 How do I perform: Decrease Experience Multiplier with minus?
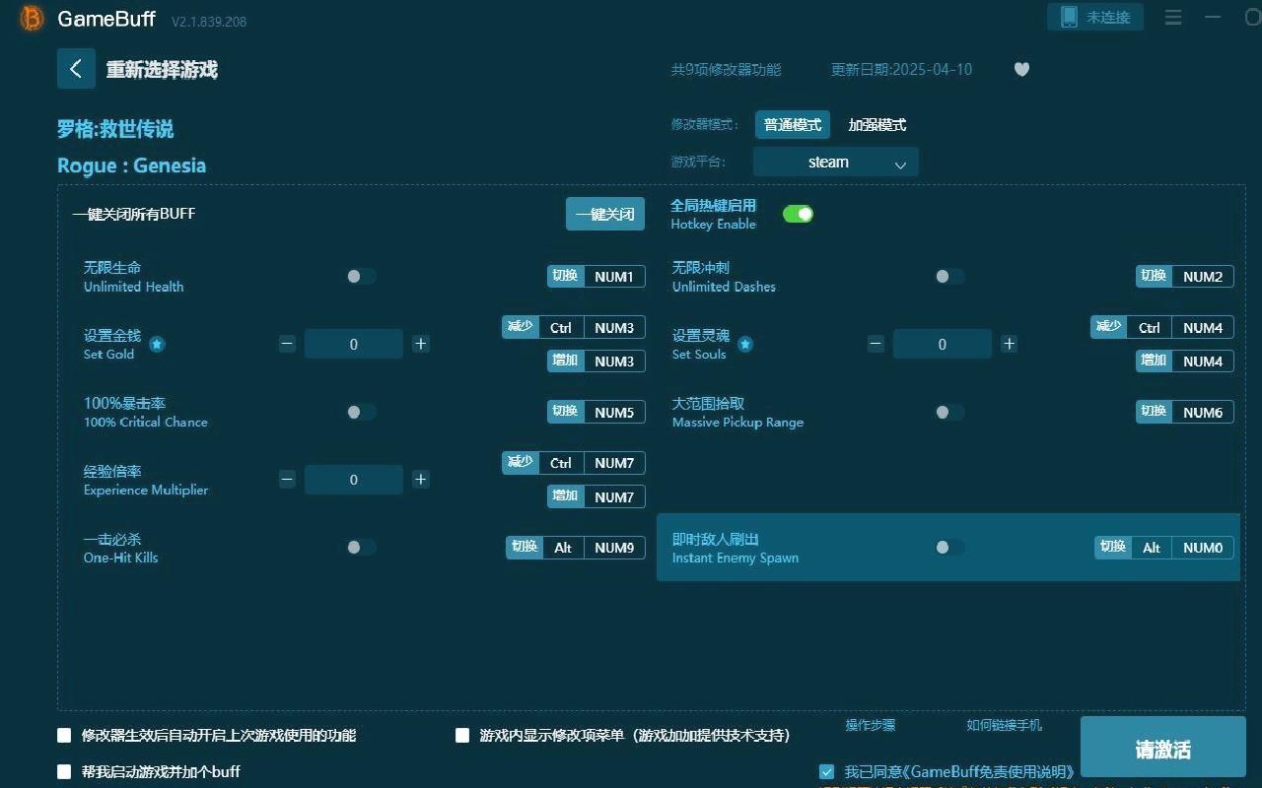[x=287, y=480]
